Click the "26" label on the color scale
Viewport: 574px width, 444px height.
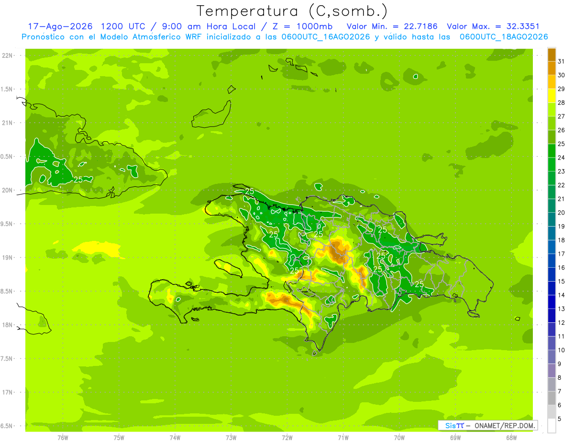point(561,130)
